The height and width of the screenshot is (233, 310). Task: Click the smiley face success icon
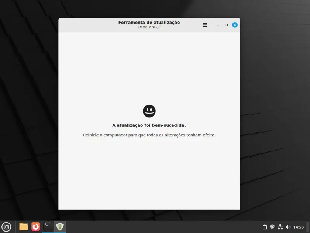pyautogui.click(x=149, y=111)
